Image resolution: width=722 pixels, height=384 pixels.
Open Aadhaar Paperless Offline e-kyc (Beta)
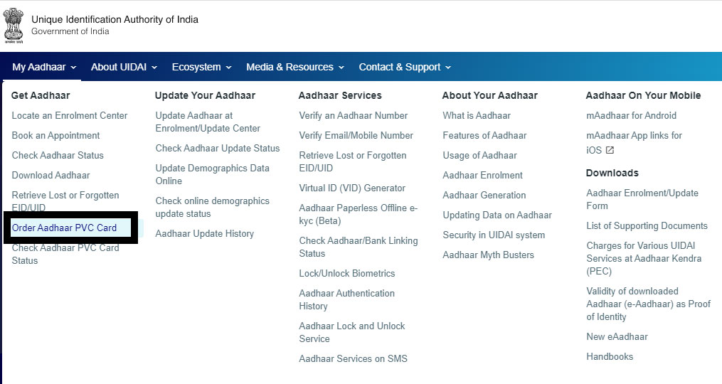359,214
